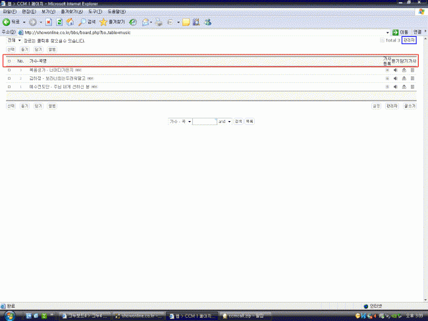Click the 목록 list button

pyautogui.click(x=250, y=122)
